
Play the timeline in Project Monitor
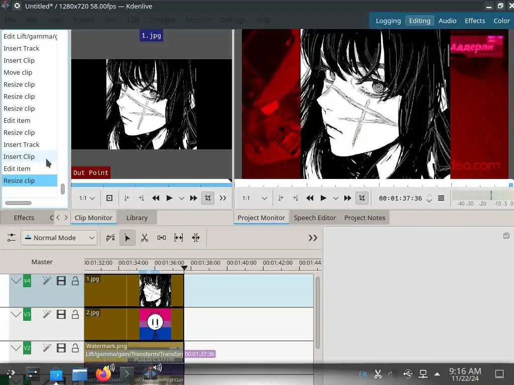pos(323,198)
